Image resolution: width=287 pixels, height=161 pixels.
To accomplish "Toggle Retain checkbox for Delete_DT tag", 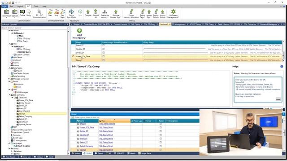I will 161,131.
